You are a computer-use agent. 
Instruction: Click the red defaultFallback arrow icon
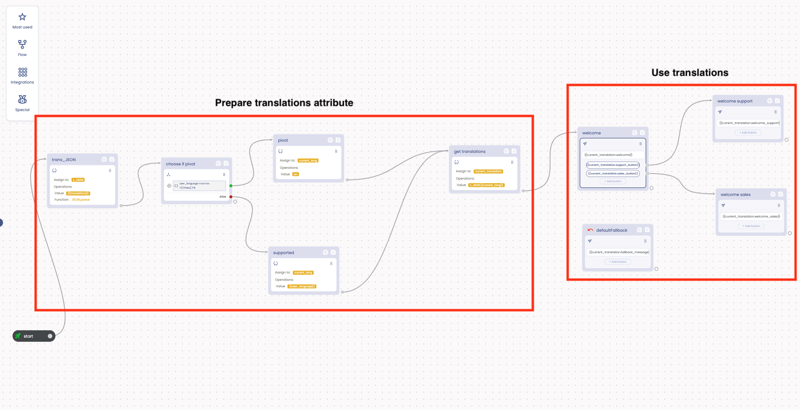point(590,230)
